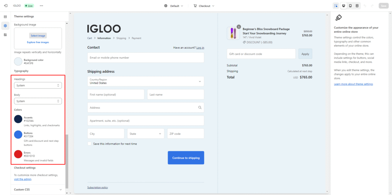392x195 pixels.
Task: Open Learn more about theme settings link
Action: [353, 84]
